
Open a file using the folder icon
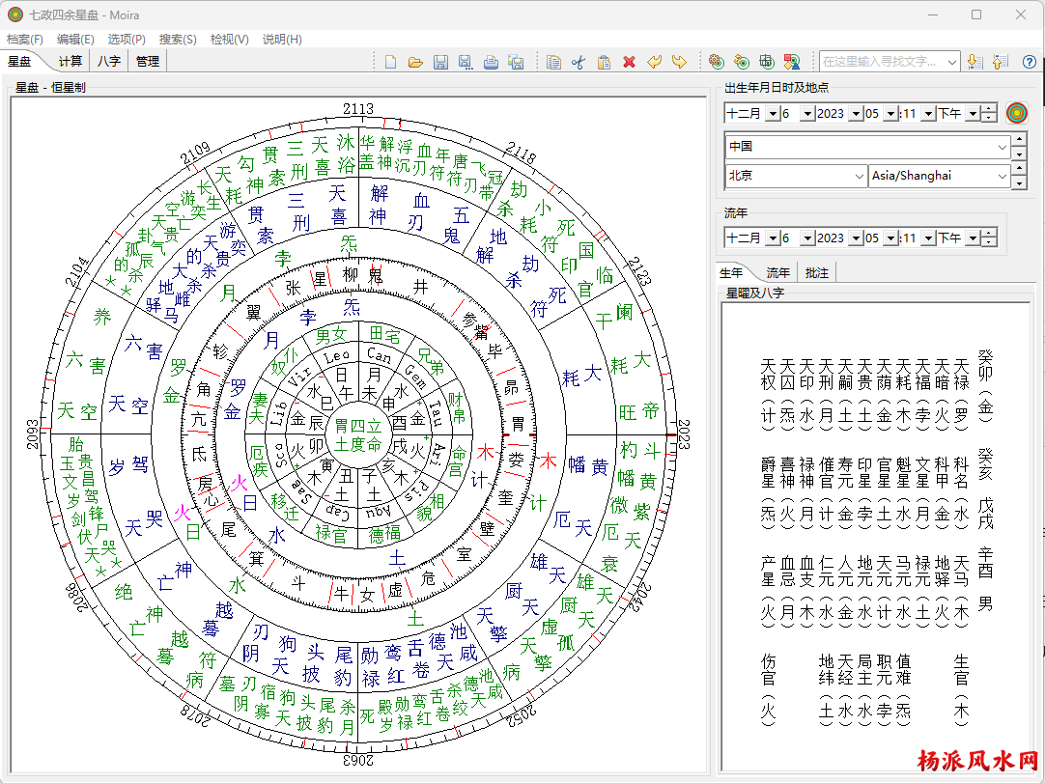coord(415,62)
